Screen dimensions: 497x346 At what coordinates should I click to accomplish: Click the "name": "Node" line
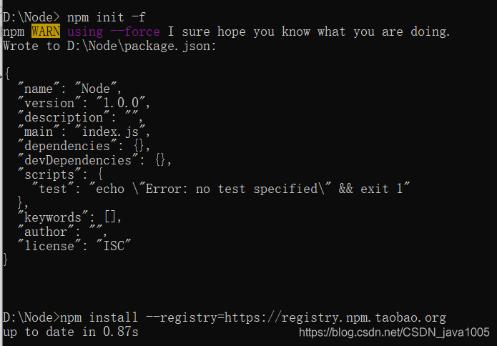pyautogui.click(x=69, y=89)
